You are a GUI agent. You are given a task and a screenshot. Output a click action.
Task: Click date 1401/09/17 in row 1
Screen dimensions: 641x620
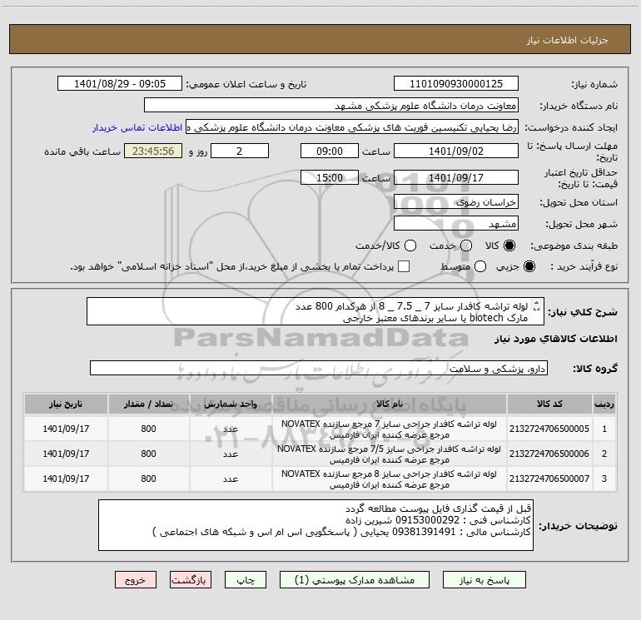pos(66,429)
